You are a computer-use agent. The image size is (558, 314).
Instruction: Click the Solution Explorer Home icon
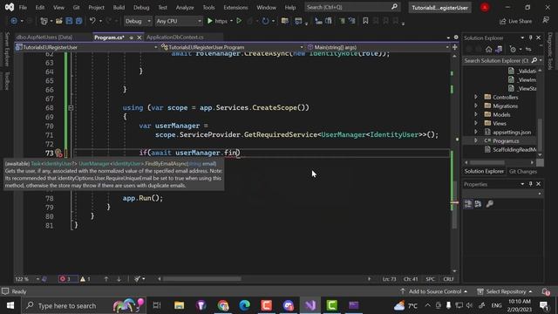point(488,49)
